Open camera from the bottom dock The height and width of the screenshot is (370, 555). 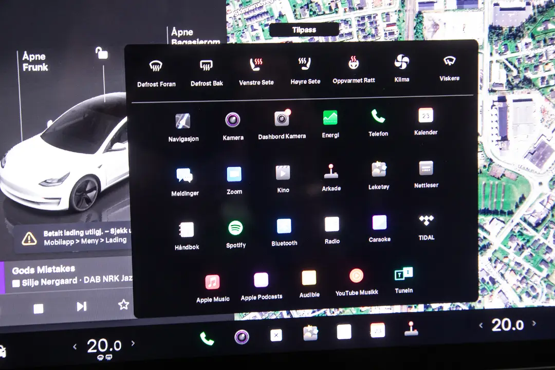tap(242, 337)
